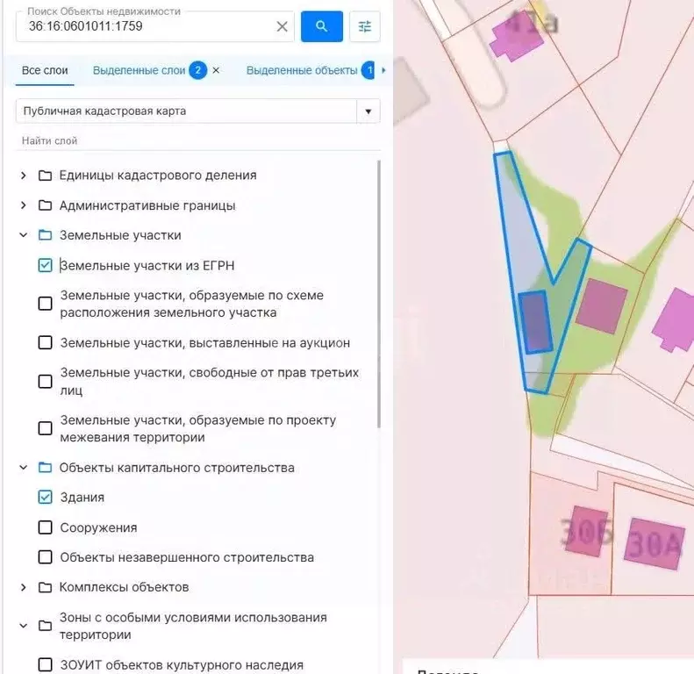Collapse the Земельные участки group
Image resolution: width=694 pixels, height=674 pixels.
tap(24, 235)
